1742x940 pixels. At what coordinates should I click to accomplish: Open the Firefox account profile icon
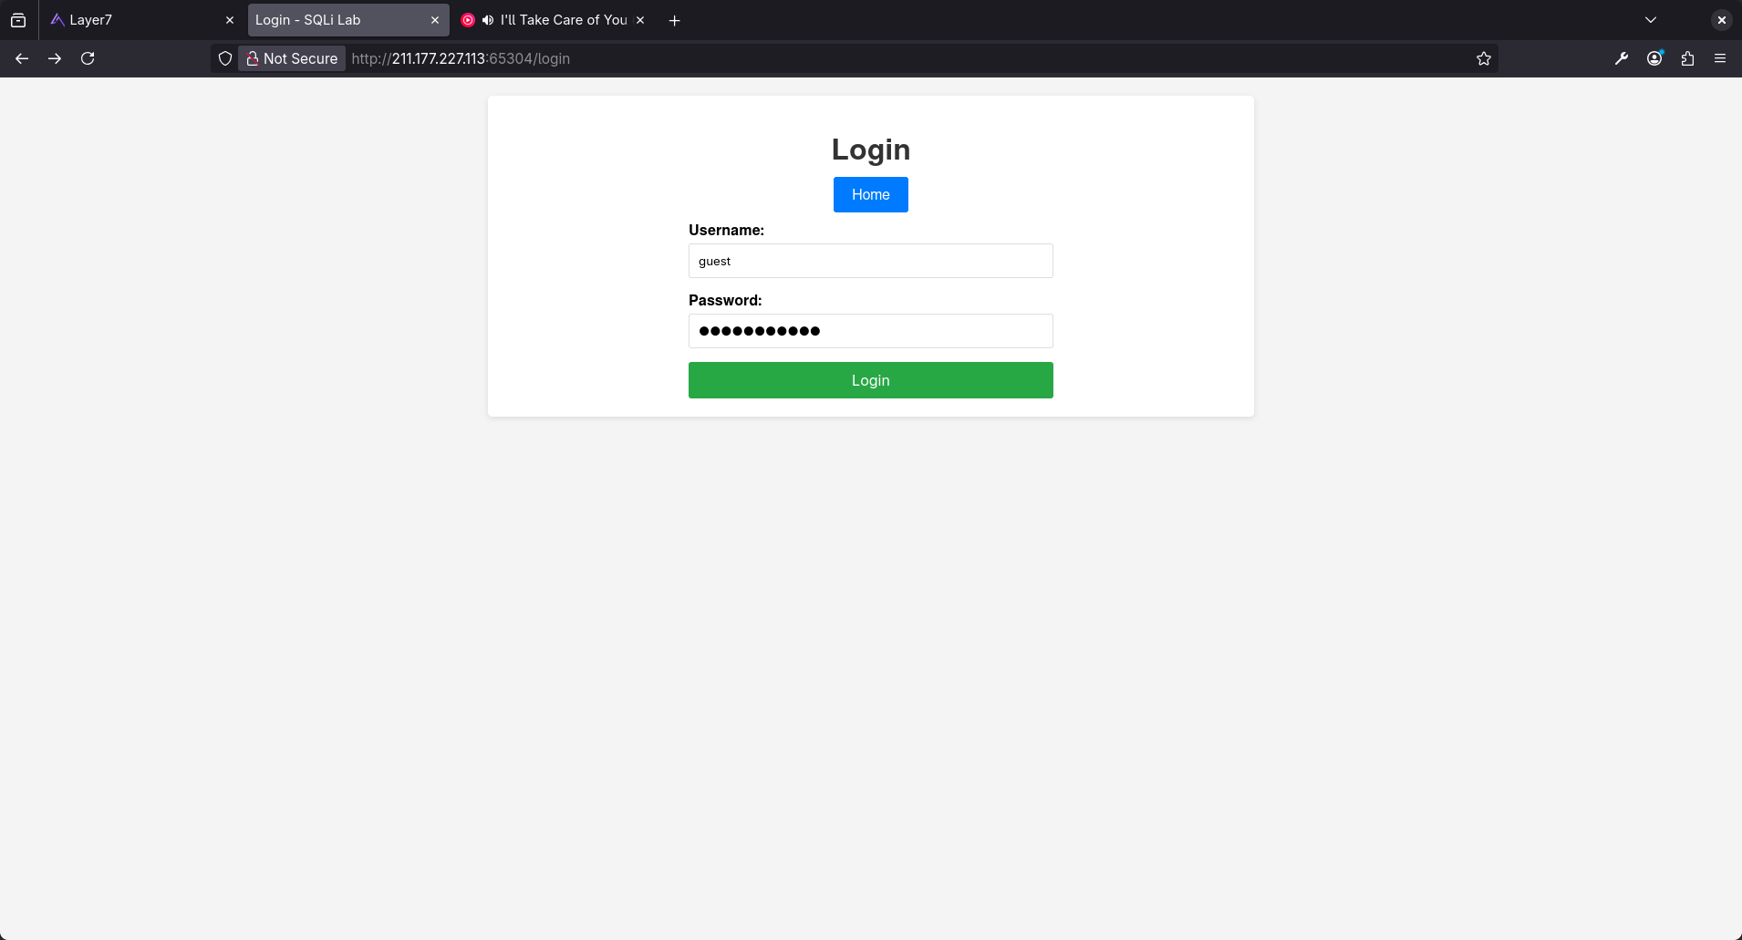tap(1654, 58)
